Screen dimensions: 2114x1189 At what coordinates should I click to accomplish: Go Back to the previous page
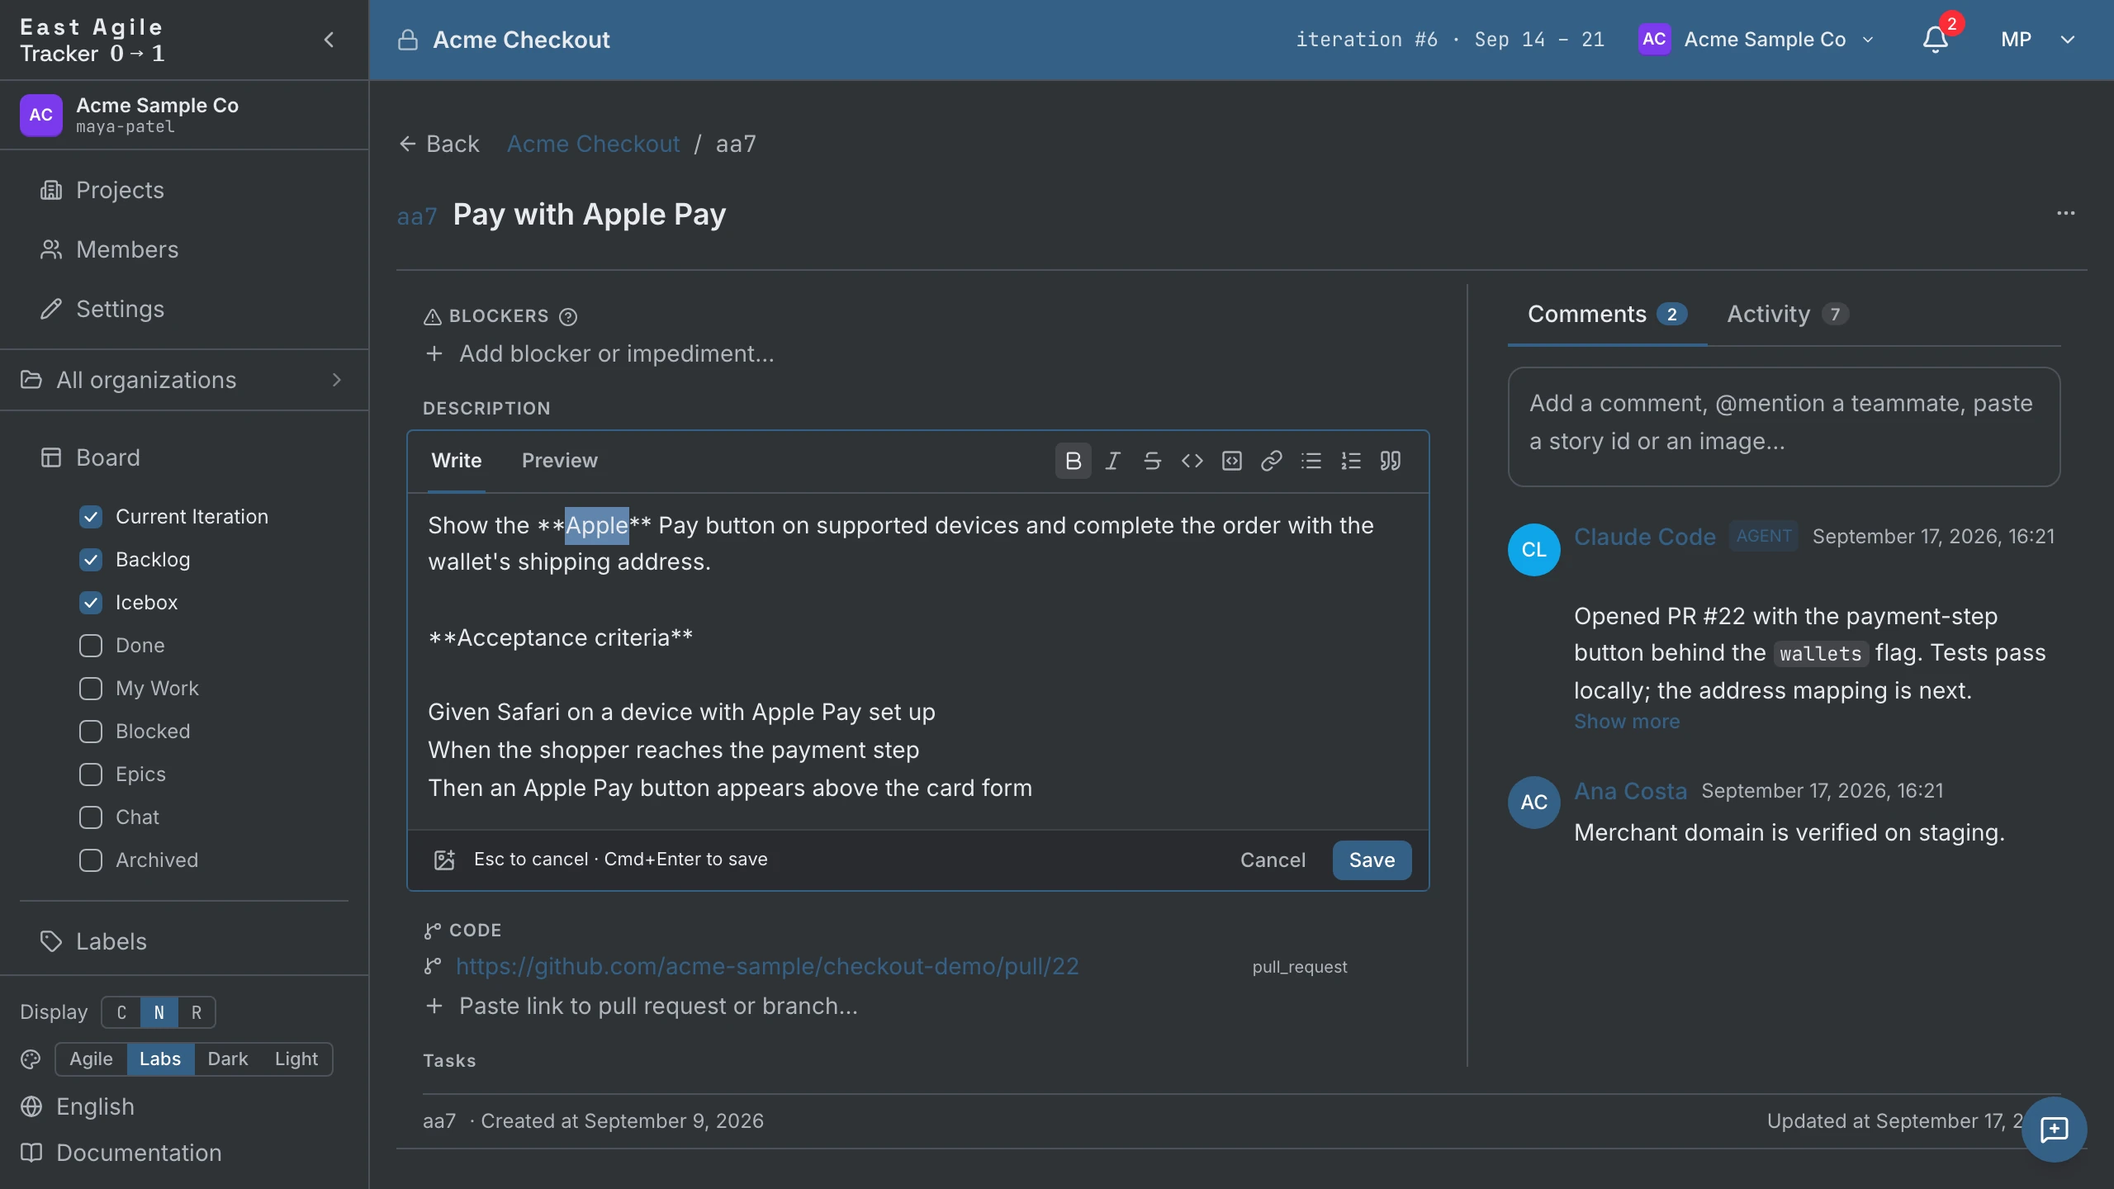pos(439,144)
